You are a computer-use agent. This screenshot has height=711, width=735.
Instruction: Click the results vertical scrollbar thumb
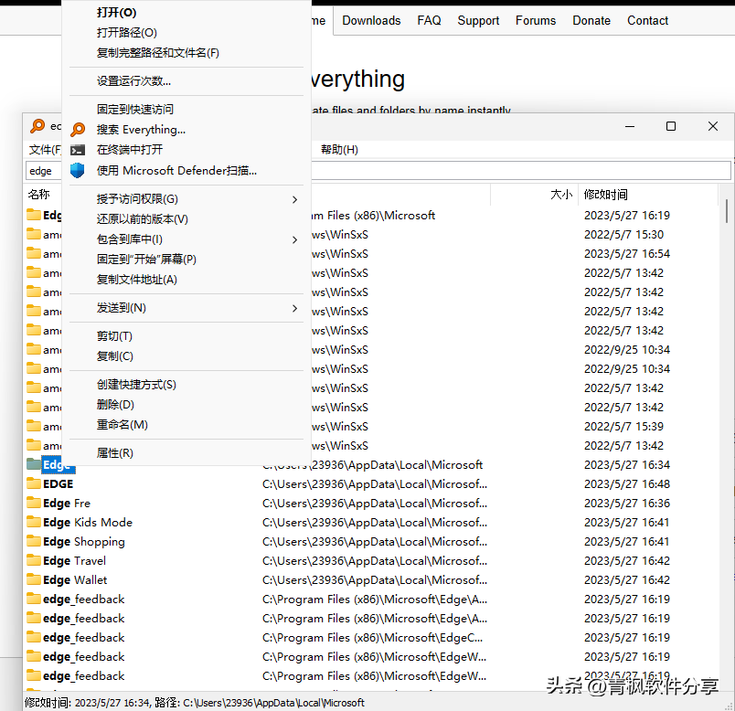point(727,210)
